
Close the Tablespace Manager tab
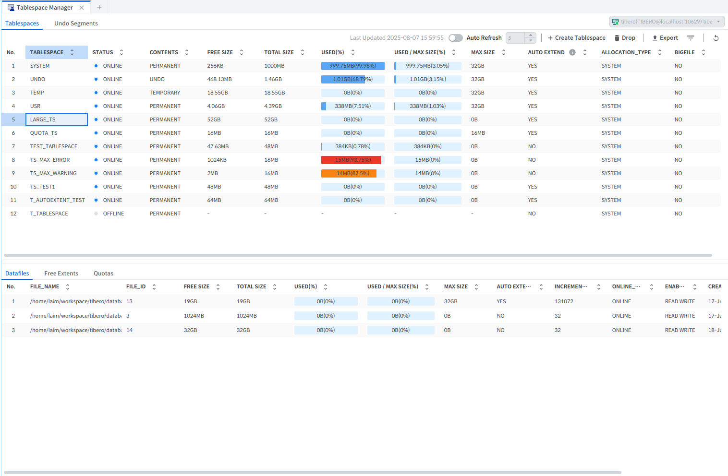82,8
